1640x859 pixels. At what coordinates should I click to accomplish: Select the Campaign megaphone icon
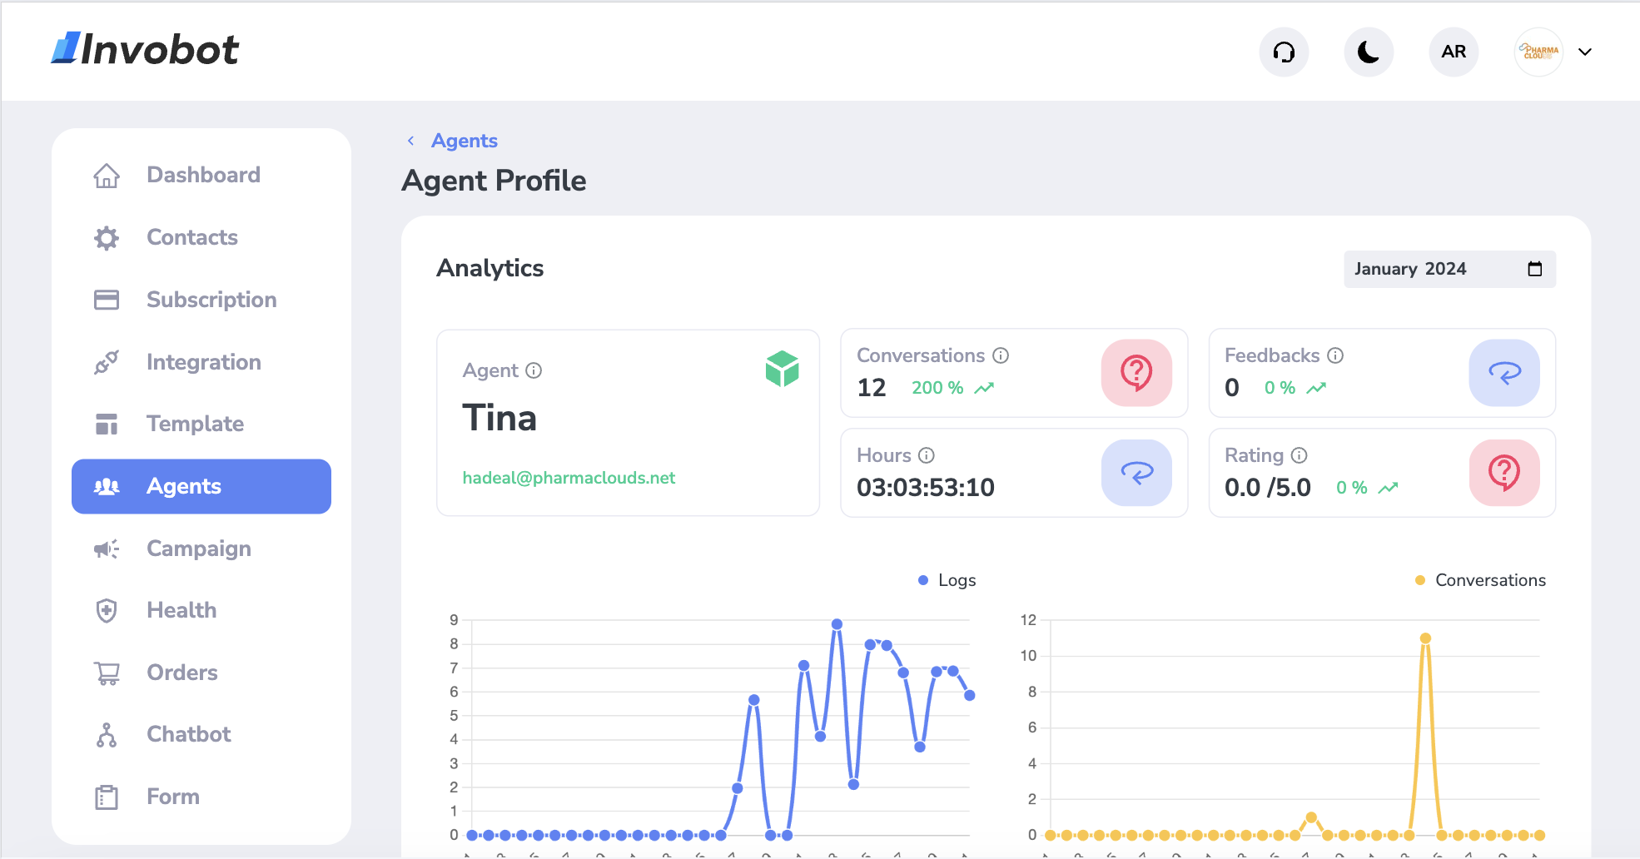[x=107, y=549]
